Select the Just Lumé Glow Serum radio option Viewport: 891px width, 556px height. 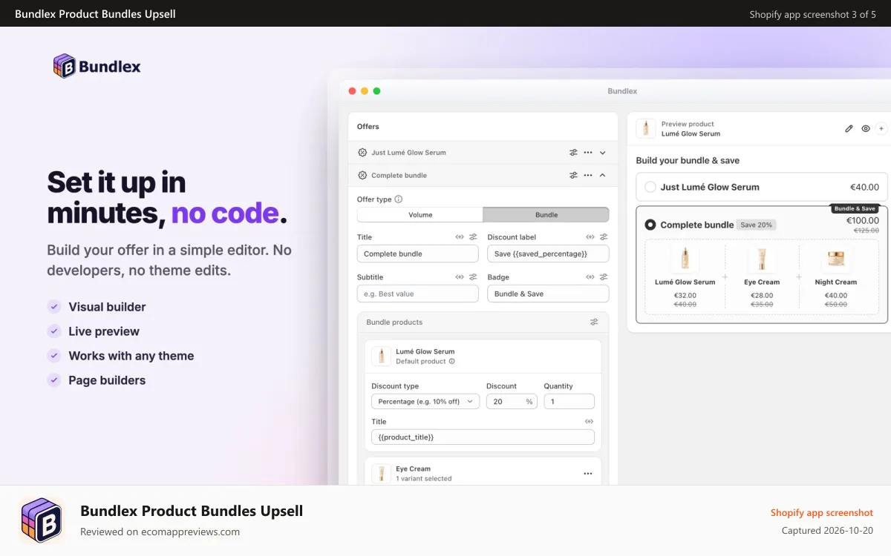(x=650, y=188)
